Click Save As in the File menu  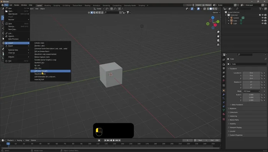coord(17,26)
